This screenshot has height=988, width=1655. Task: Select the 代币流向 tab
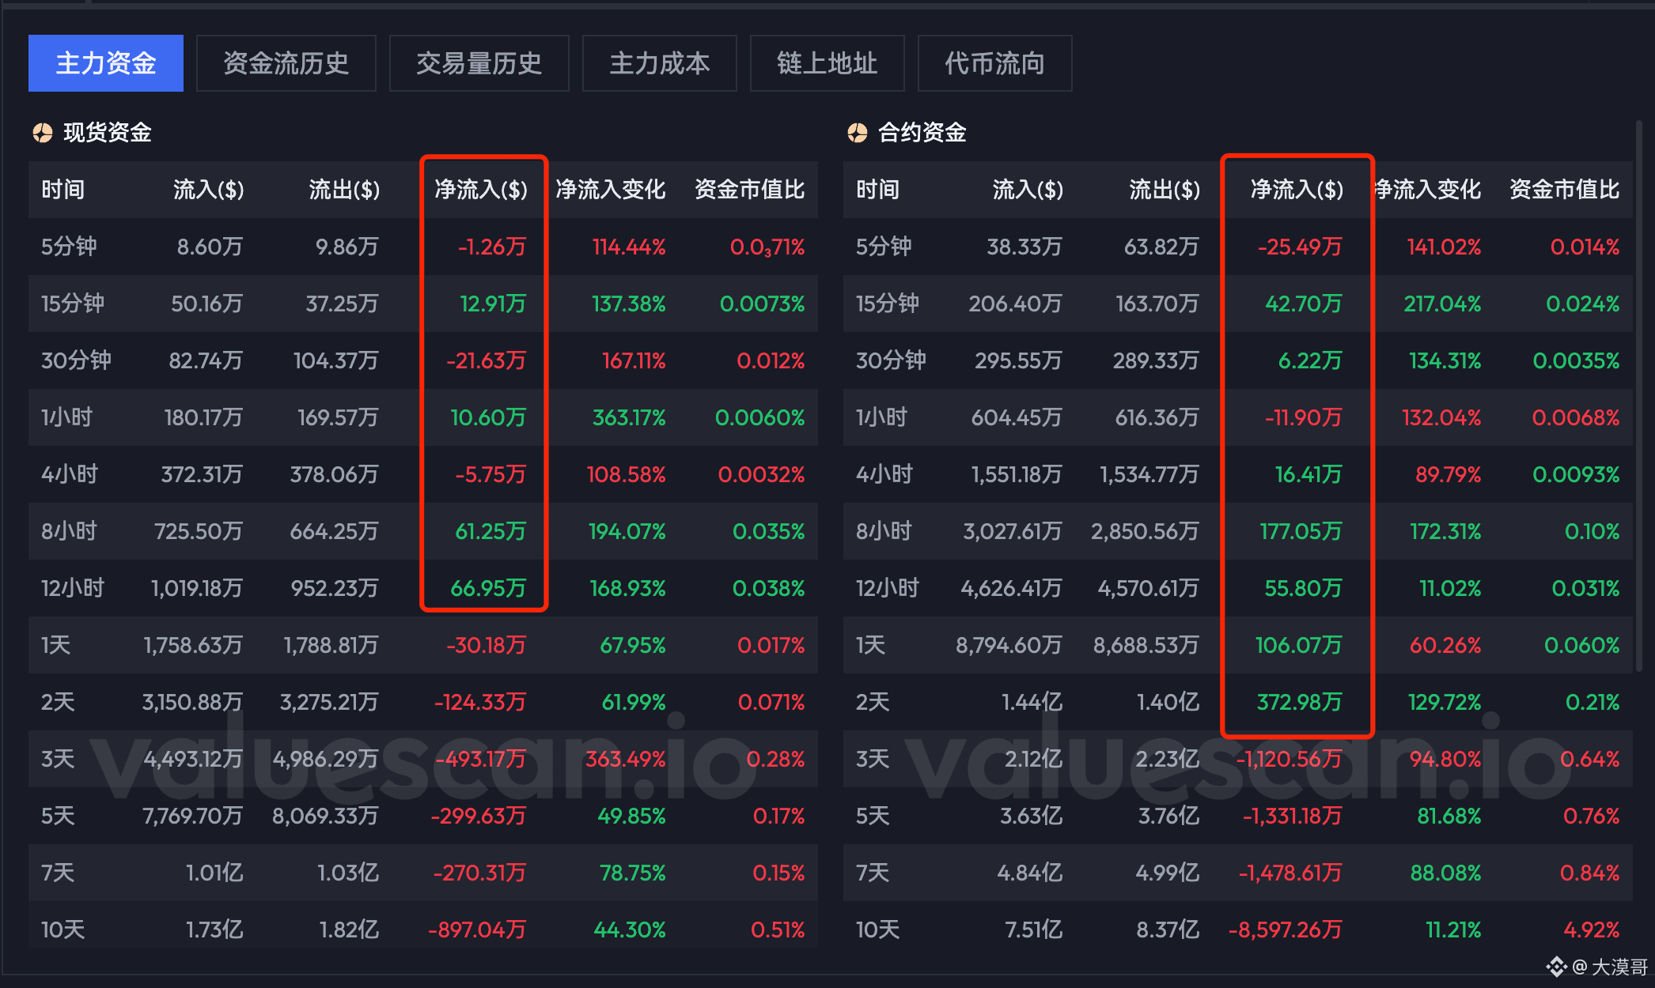pos(994,63)
